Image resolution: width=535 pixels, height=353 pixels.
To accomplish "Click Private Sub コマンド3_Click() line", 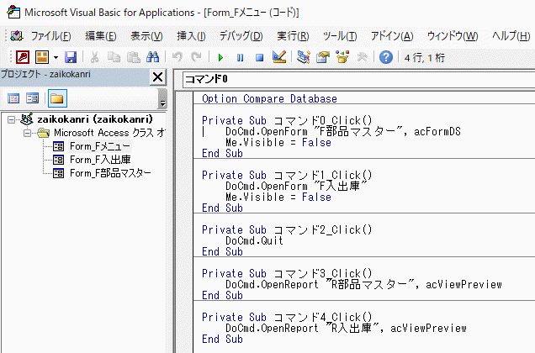I will point(287,273).
